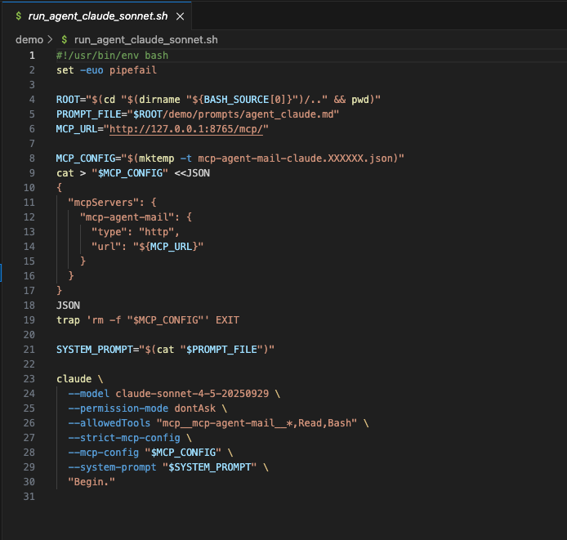Click line number 23 in the gutter

(32, 379)
